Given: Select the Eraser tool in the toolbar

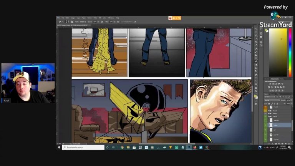Looking at the screenshot, I should pos(256,61).
